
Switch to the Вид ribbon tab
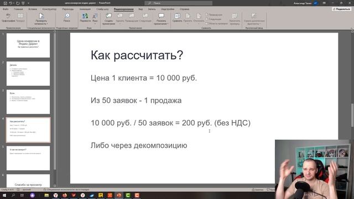pos(140,9)
